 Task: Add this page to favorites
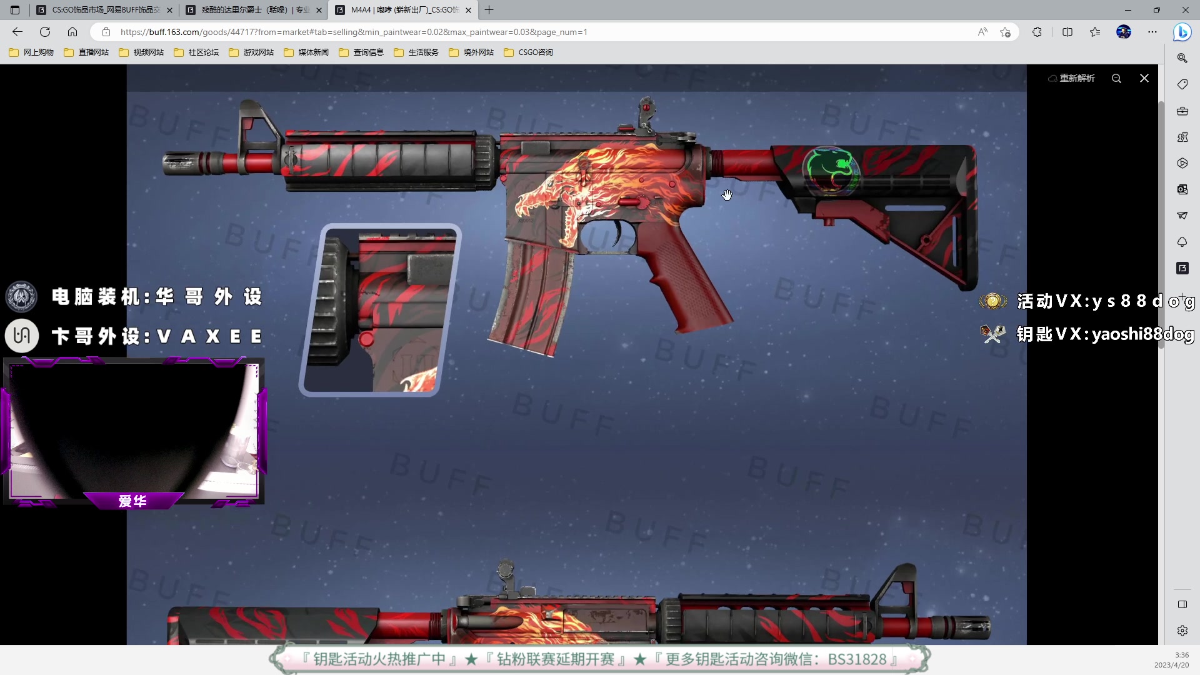click(x=1005, y=32)
